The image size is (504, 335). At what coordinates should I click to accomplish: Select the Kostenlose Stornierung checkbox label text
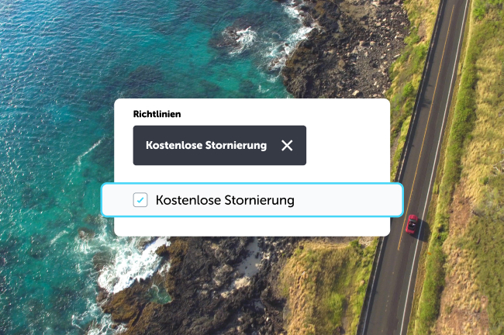pyautogui.click(x=225, y=200)
